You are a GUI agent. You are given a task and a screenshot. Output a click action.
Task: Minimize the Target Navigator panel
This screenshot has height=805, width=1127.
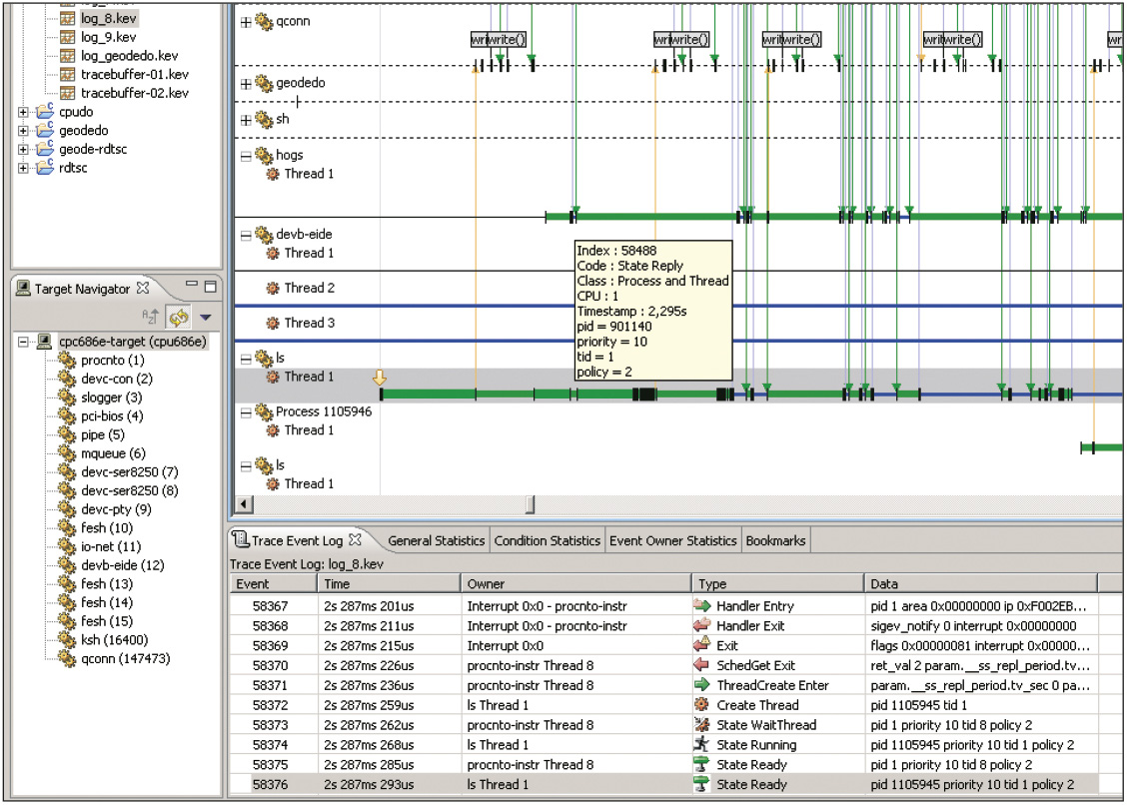click(x=191, y=286)
